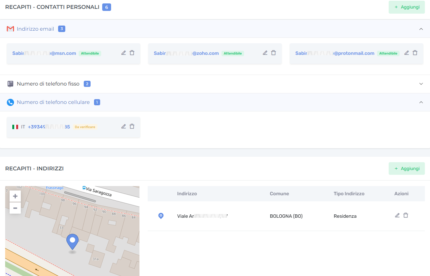Open the protonmail.com email link
430x276 pixels.
[x=335, y=53]
